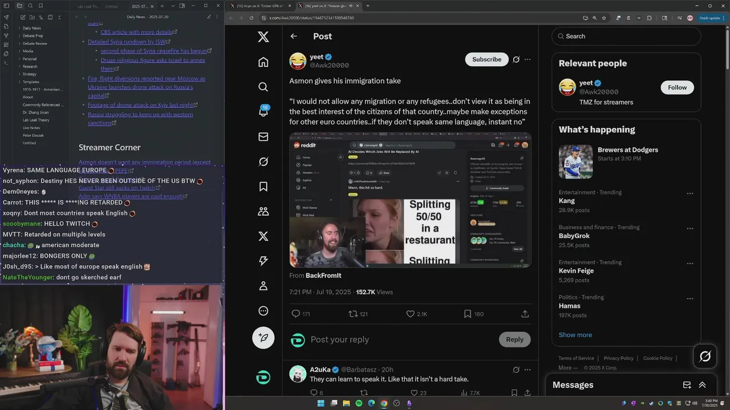Open options for Hamas trending item
This screenshot has width=730, height=410.
690,298
